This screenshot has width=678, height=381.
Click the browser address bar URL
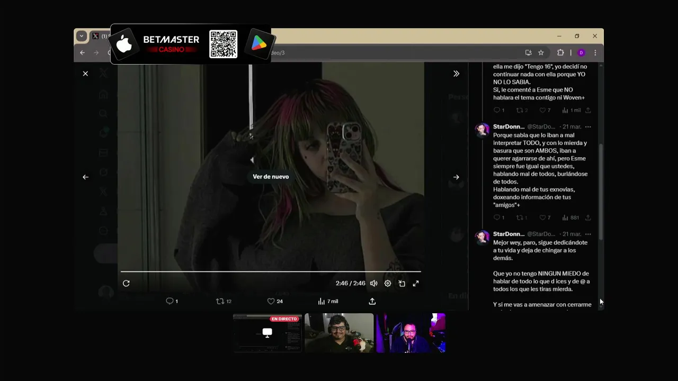pyautogui.click(x=278, y=53)
